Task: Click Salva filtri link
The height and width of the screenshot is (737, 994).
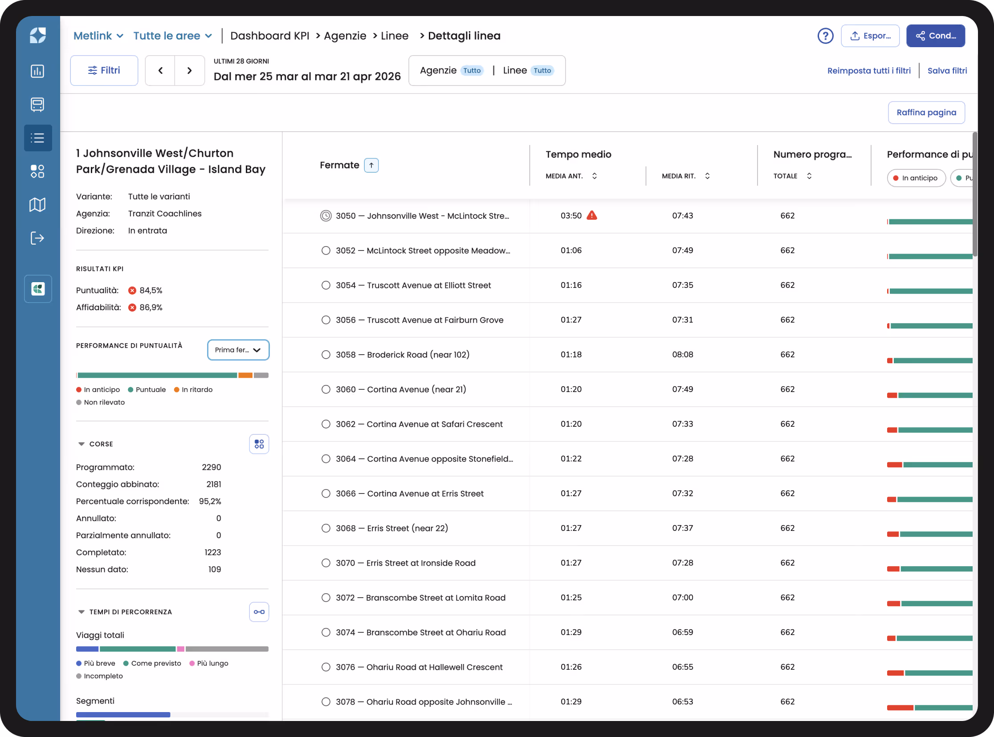Action: [947, 70]
